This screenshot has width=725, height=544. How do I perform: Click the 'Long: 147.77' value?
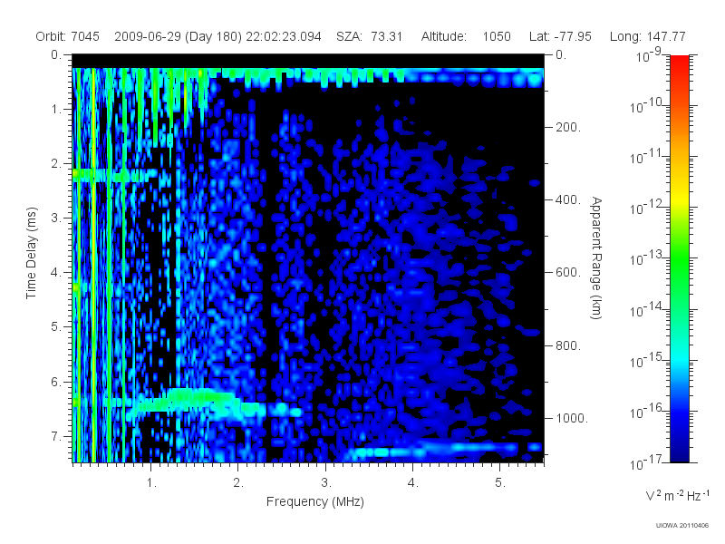648,36
